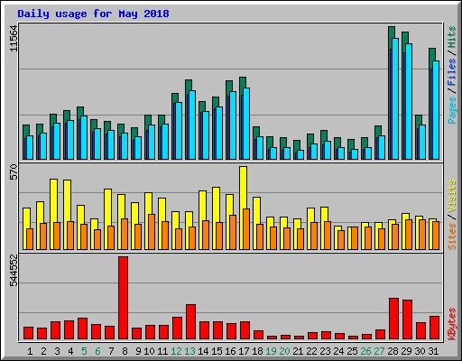Click green weekend day label 19
Screen dimensions: 462x361
(x=271, y=351)
